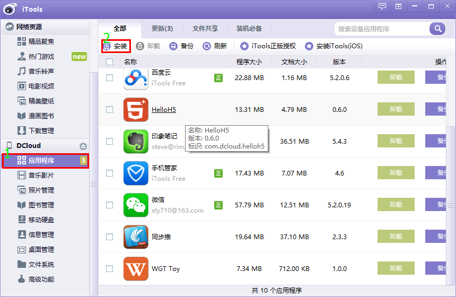
Task: Uninstall 印象笔记 with its 卸载 button
Action: pyautogui.click(x=396, y=141)
